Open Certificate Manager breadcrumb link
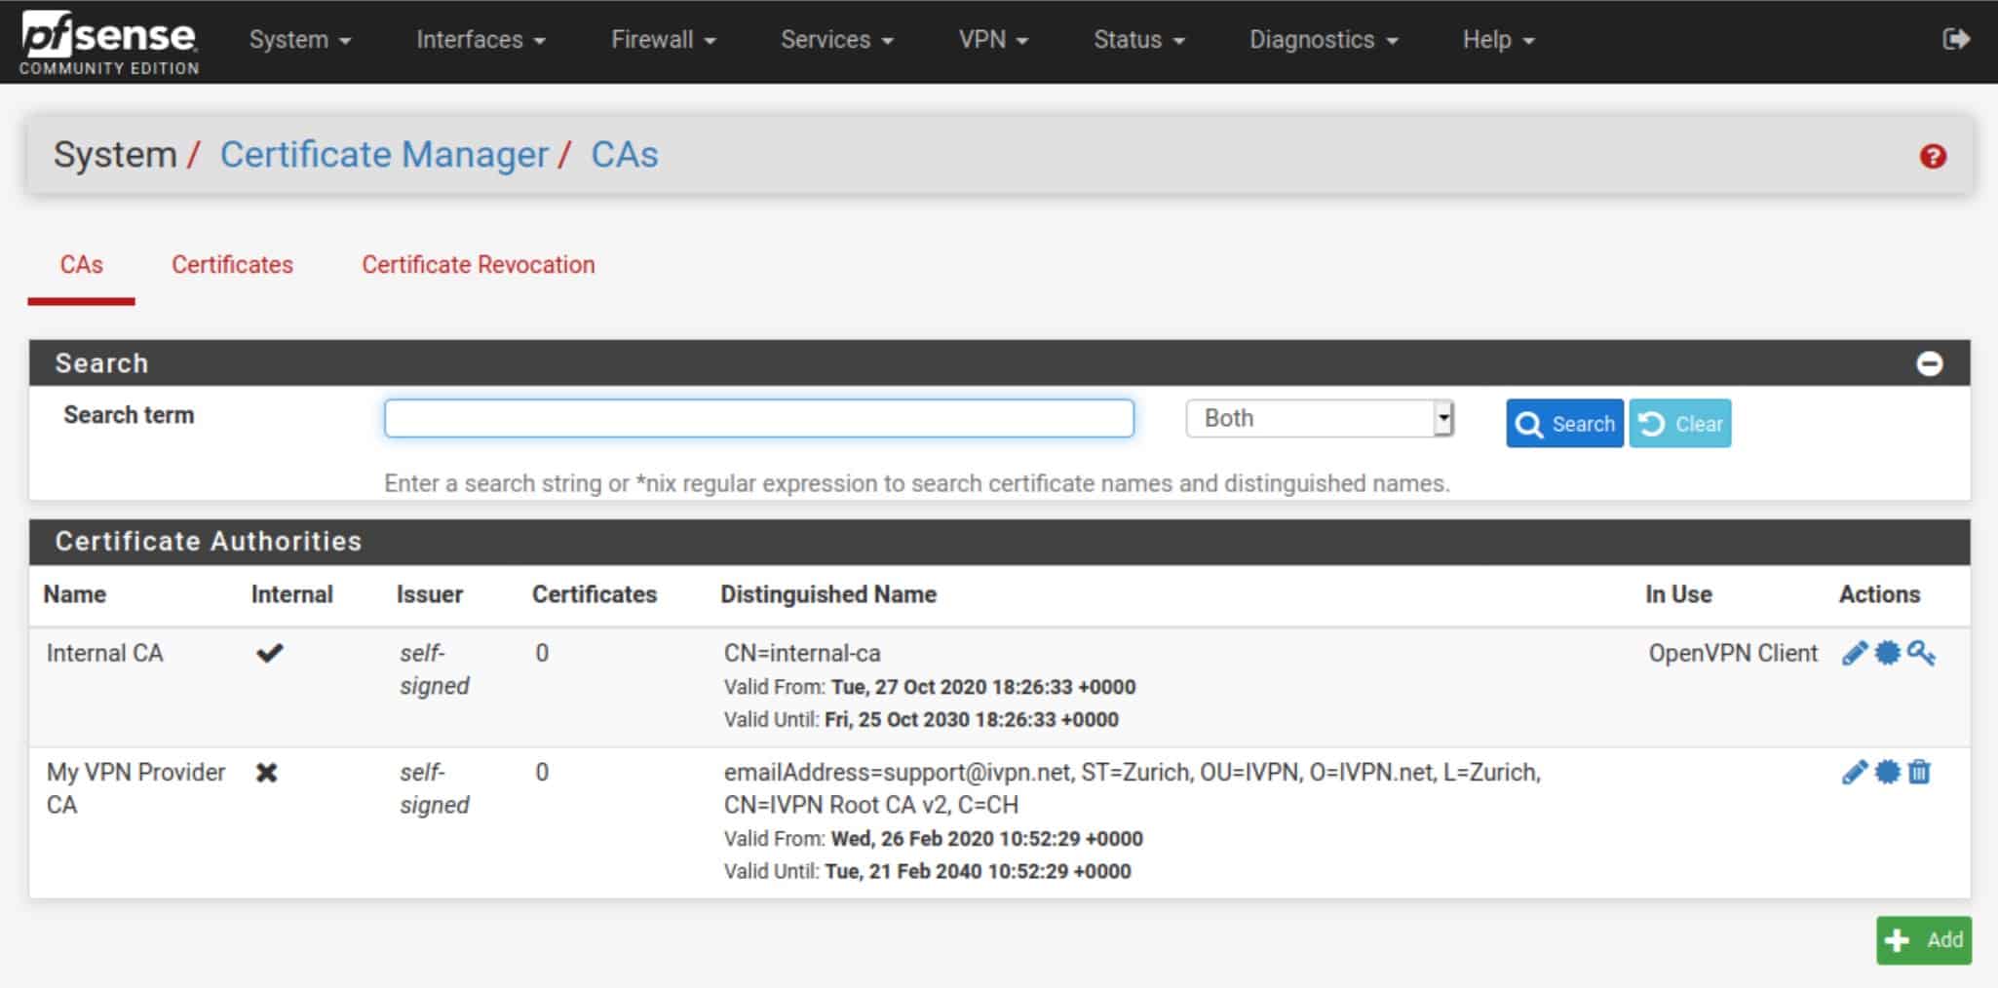 [384, 155]
